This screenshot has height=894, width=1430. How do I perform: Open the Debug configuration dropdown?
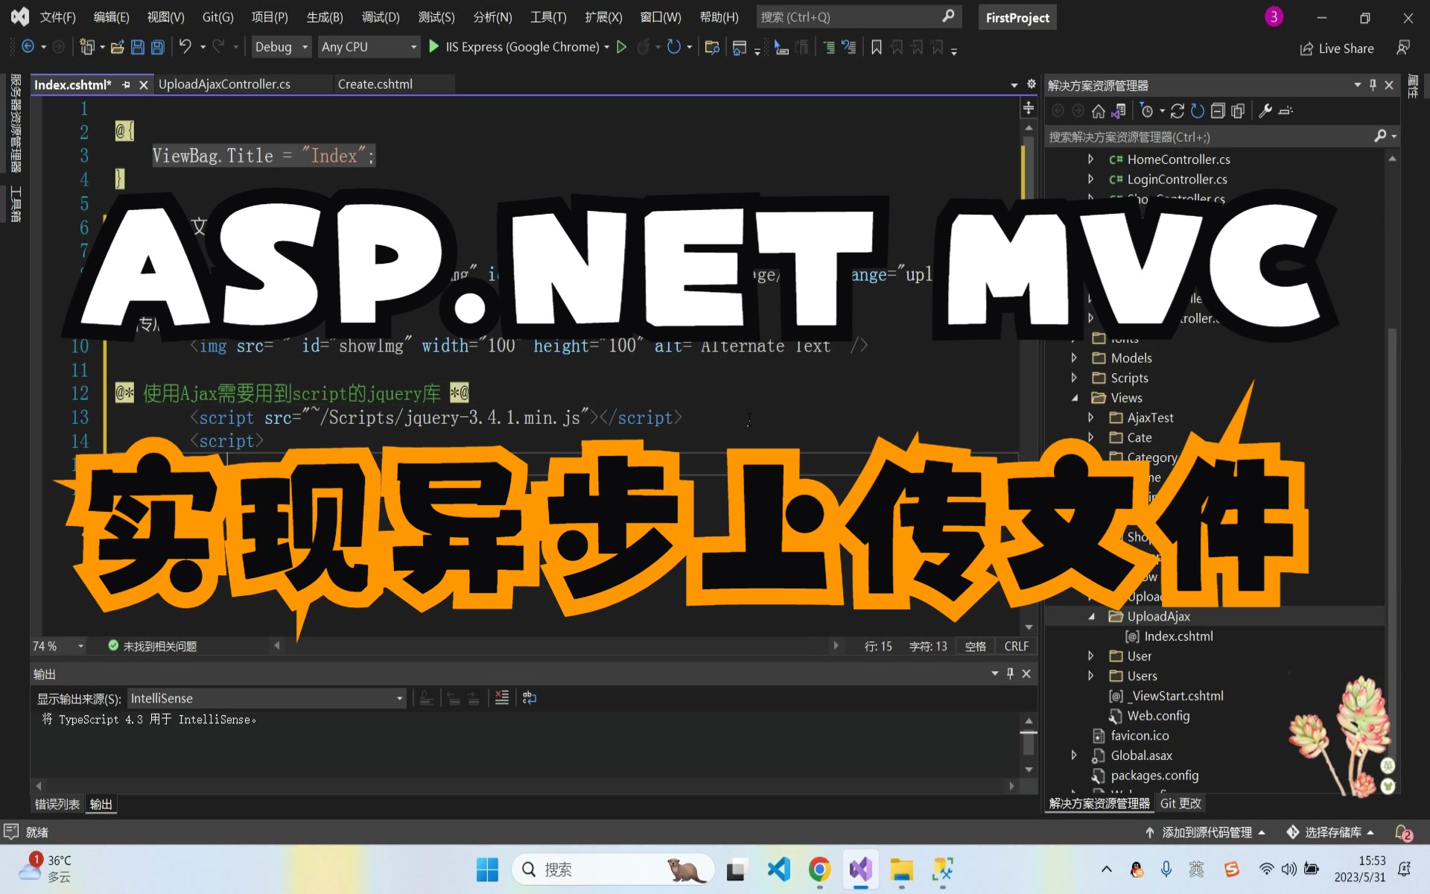pyautogui.click(x=282, y=47)
